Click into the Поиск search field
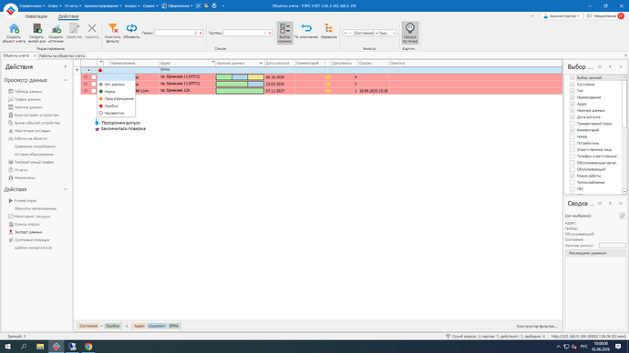The height and width of the screenshot is (353, 629). pos(174,34)
